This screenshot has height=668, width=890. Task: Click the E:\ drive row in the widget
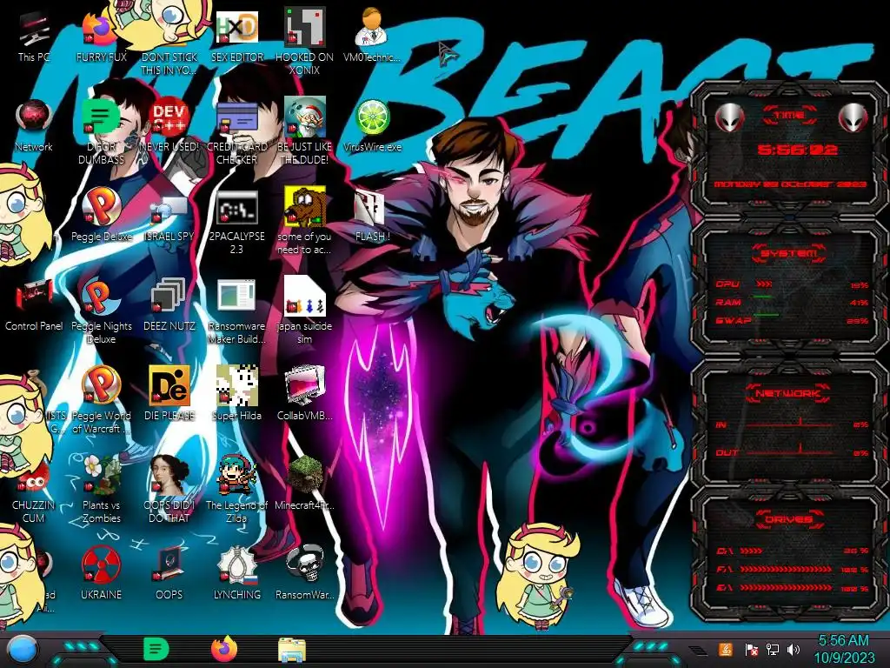tap(793, 588)
